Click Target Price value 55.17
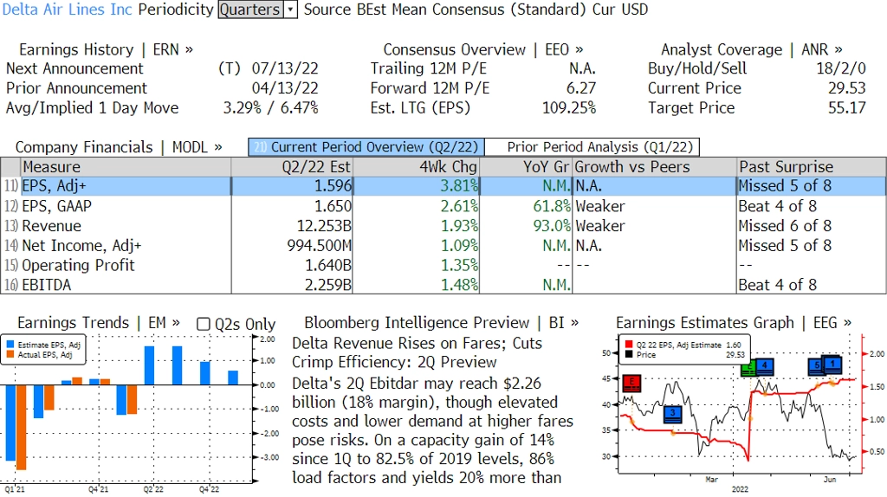Screen dimensions: 887x497 tap(847, 108)
